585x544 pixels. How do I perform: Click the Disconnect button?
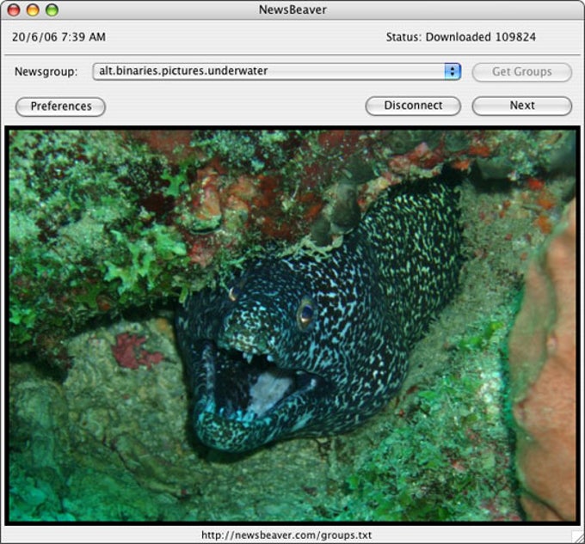pyautogui.click(x=413, y=106)
